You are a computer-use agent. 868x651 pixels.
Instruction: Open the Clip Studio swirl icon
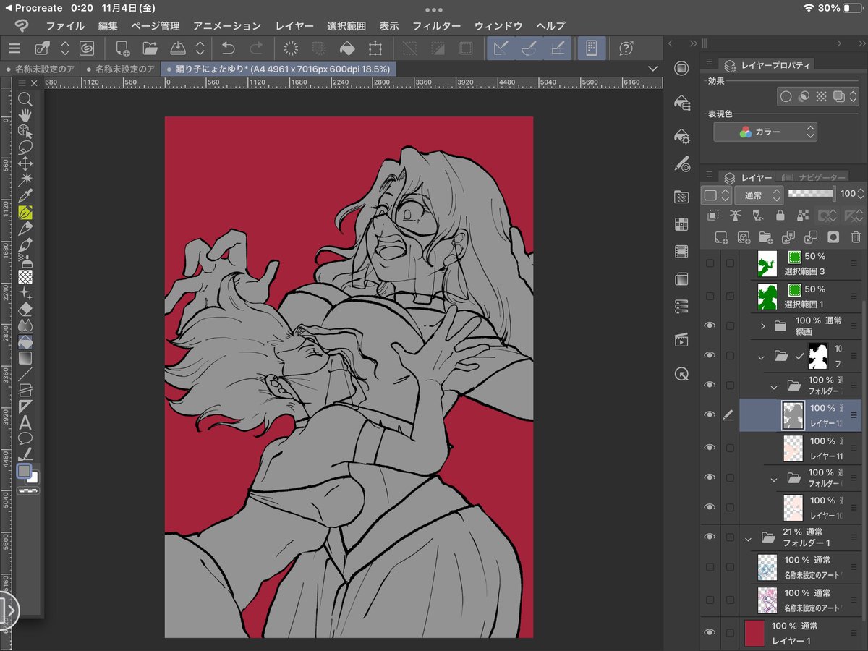(x=87, y=48)
